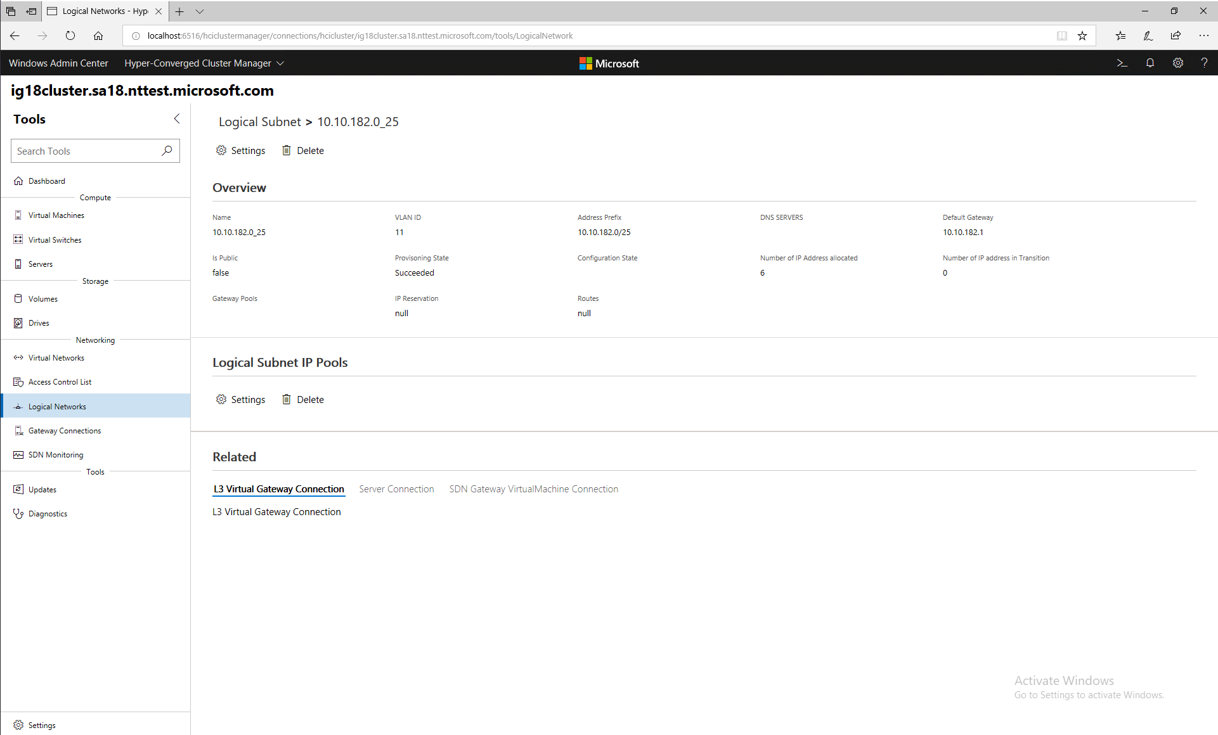Click the Logical Subnet breadcrumb link
The width and height of the screenshot is (1218, 735).
(260, 122)
